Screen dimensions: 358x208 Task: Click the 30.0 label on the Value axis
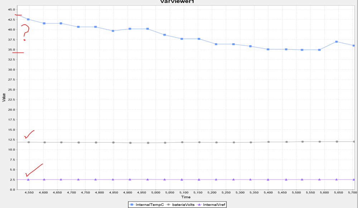click(x=11, y=70)
